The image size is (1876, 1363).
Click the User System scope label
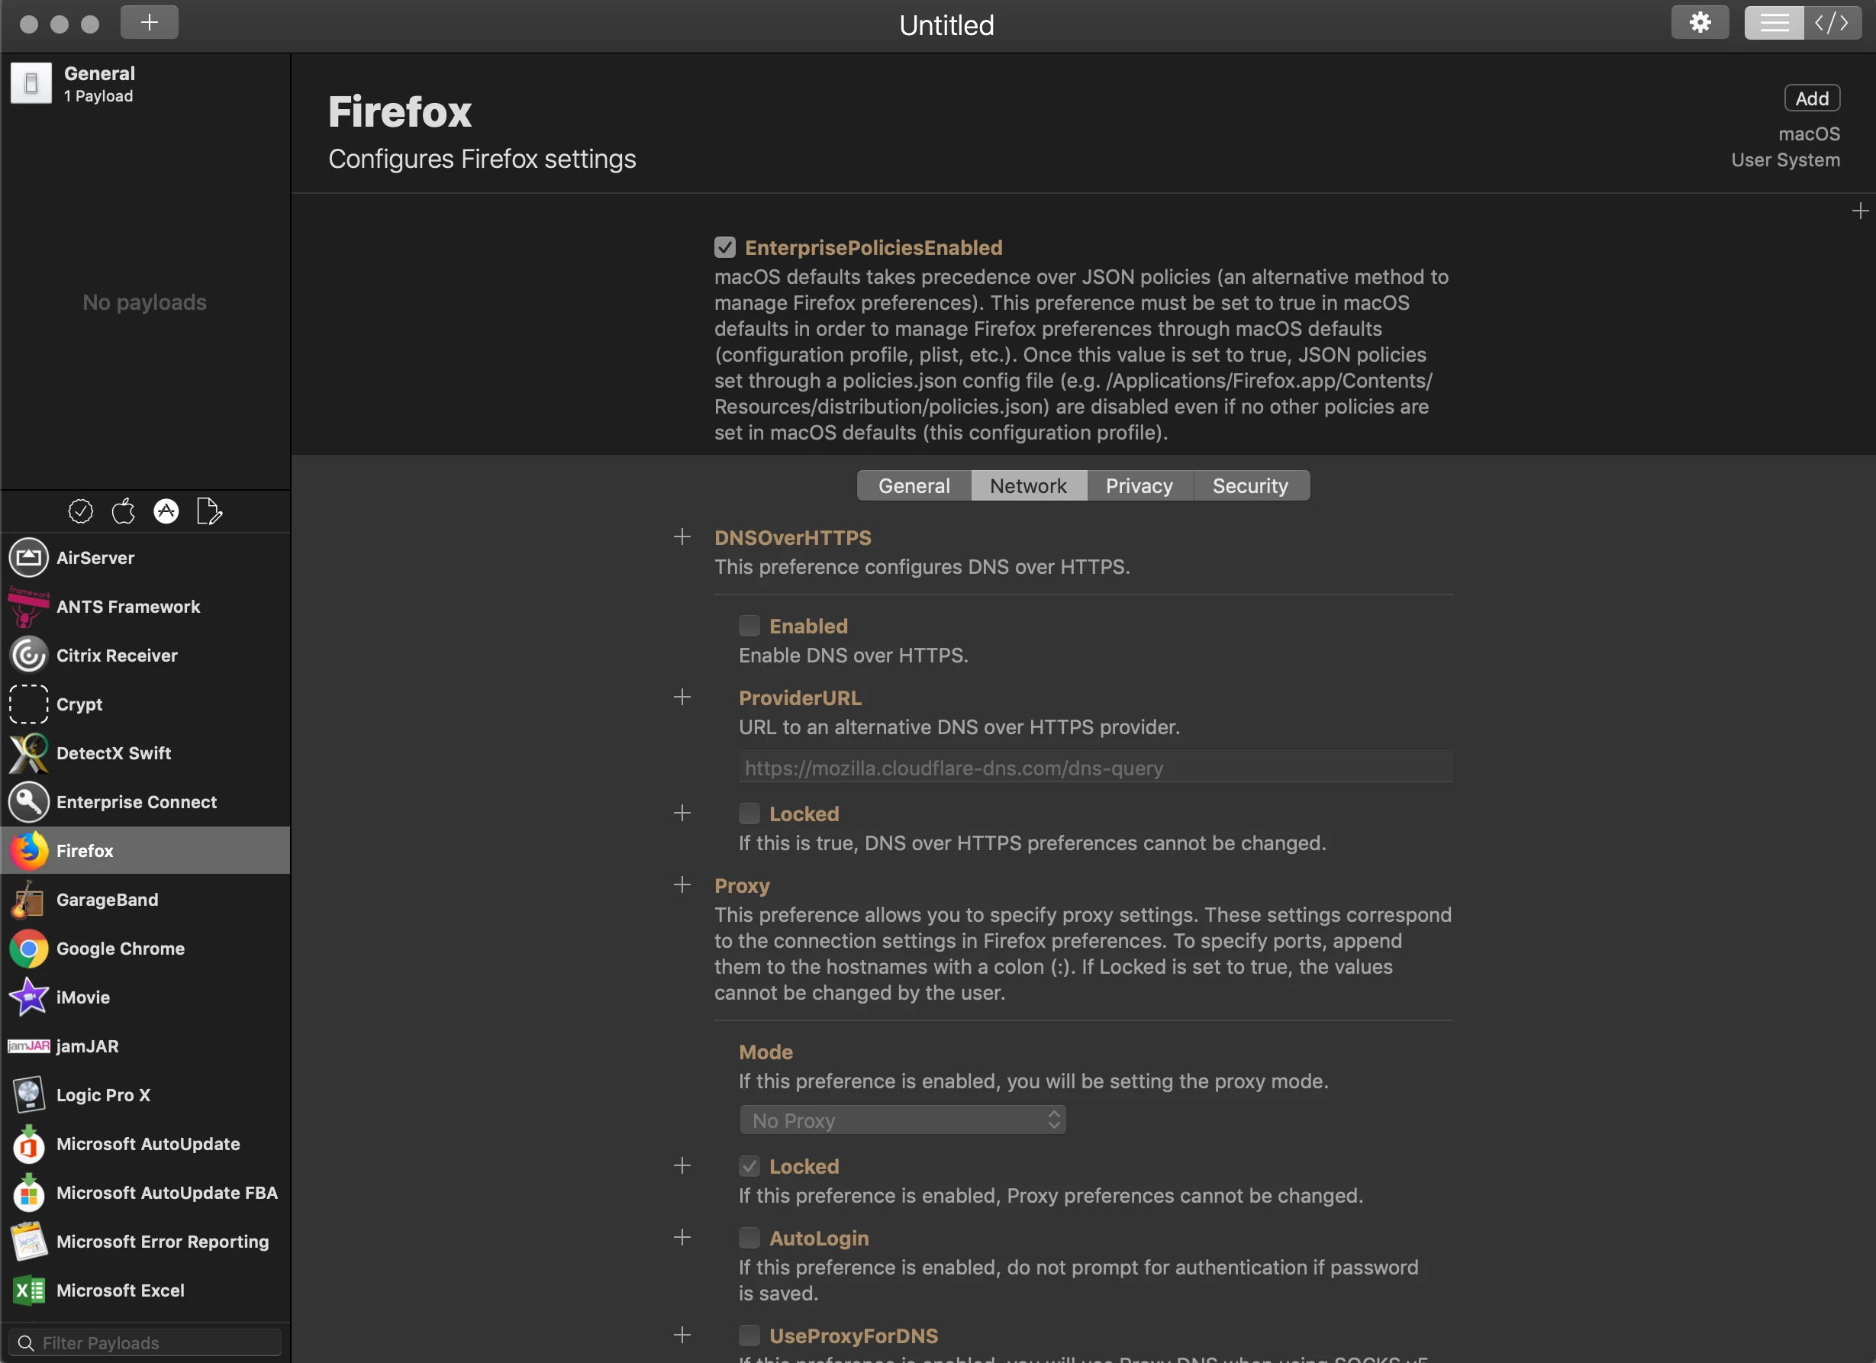point(1785,160)
